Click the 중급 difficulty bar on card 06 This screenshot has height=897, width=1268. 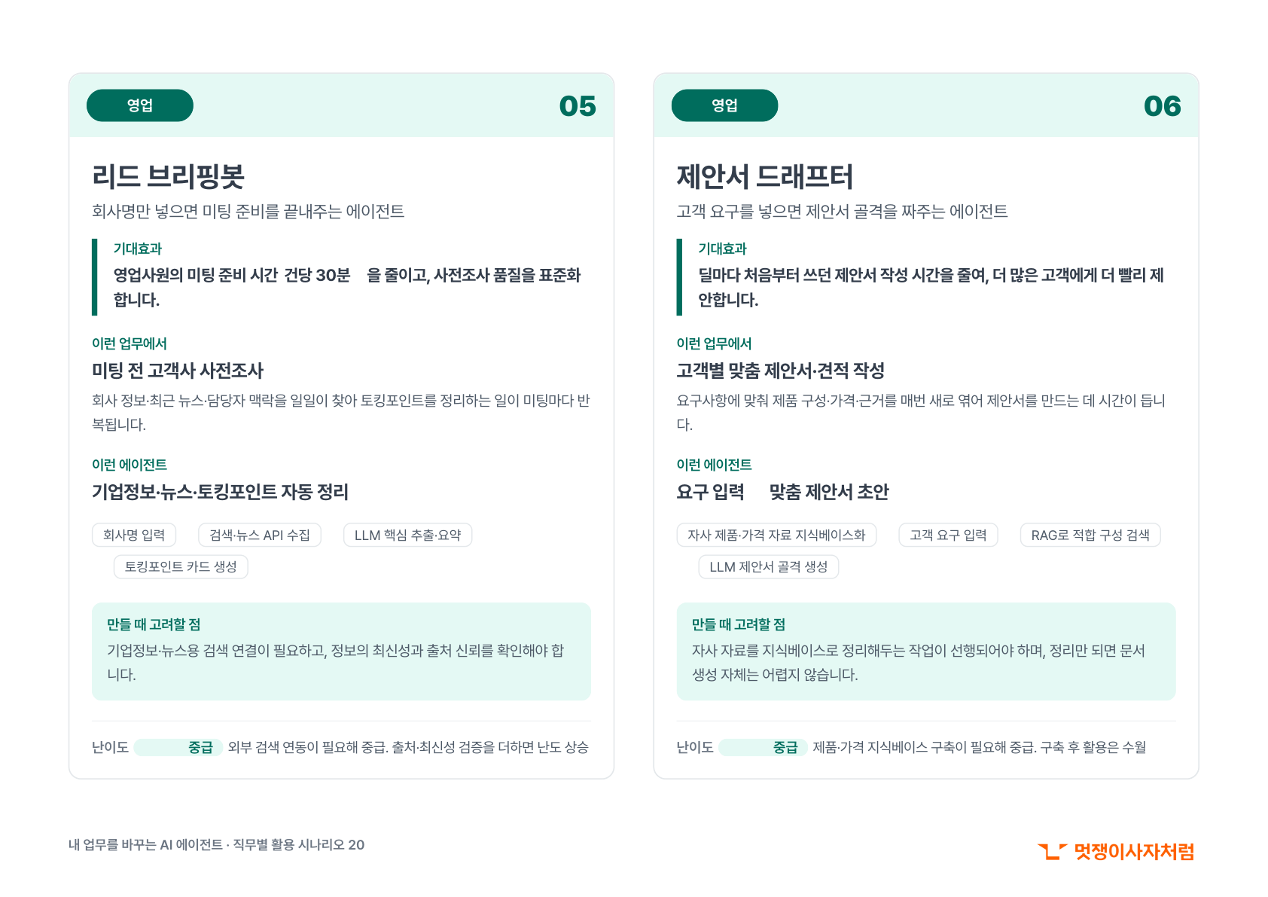click(x=763, y=747)
